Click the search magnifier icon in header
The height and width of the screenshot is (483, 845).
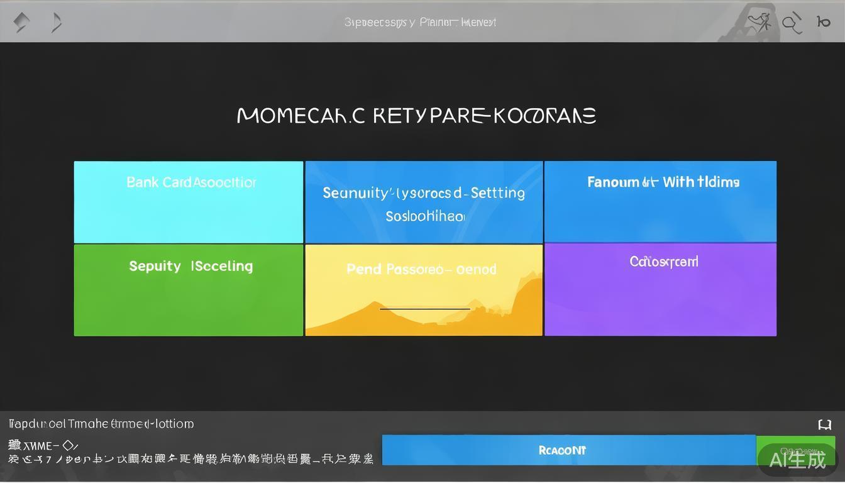pos(791,24)
